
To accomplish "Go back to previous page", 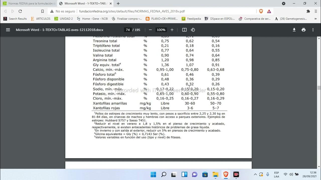I will (5, 11).
